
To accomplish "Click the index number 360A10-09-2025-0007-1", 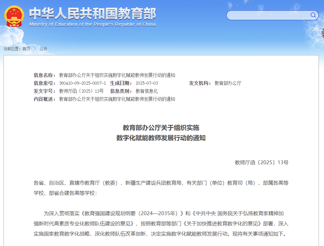I will click(83, 83).
